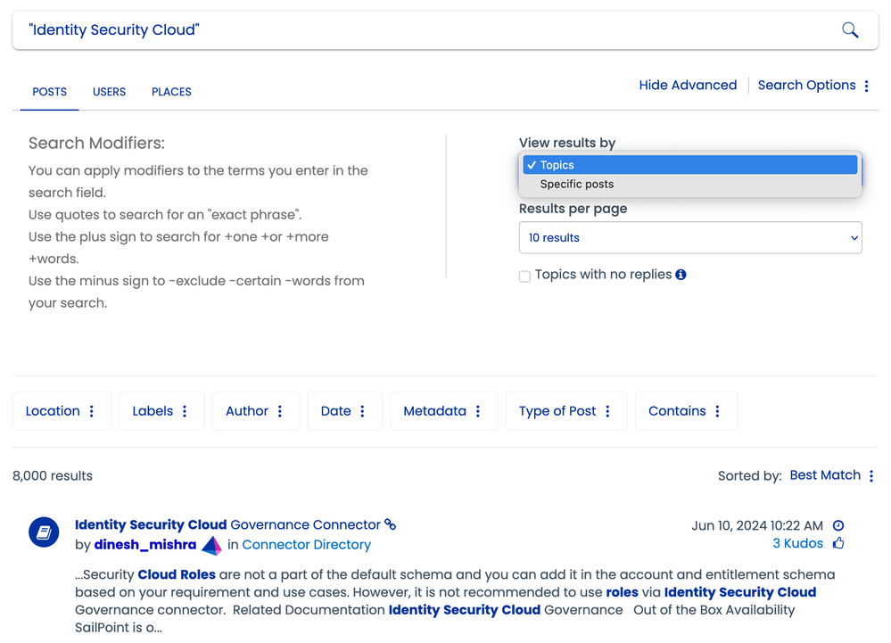The width and height of the screenshot is (891, 643).
Task: Click the blue document icon beside the result
Action: pos(44,532)
